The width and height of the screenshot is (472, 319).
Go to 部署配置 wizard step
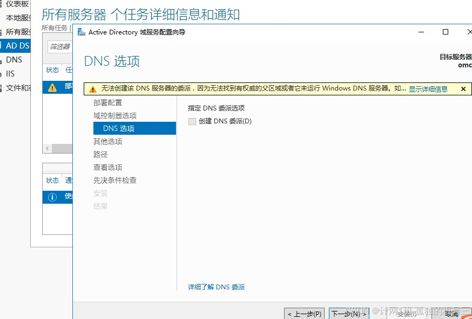pos(108,103)
